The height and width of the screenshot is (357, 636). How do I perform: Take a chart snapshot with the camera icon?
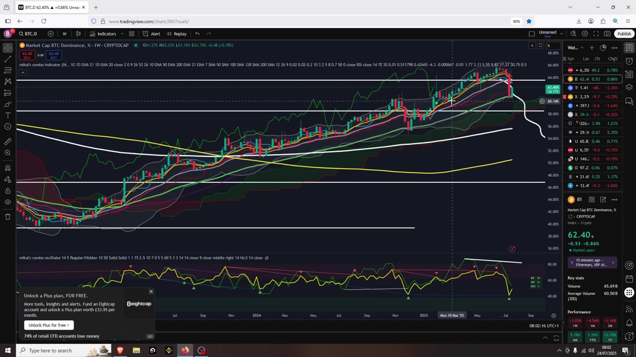607,34
